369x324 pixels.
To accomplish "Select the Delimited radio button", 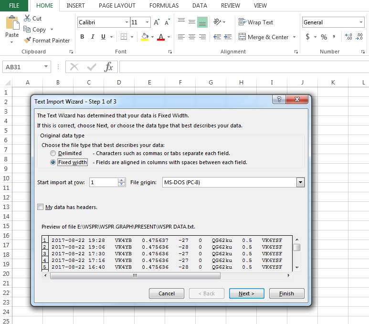I will (53, 153).
